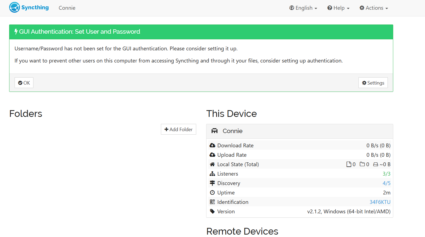Click the Discovery signpost icon

(x=212, y=183)
